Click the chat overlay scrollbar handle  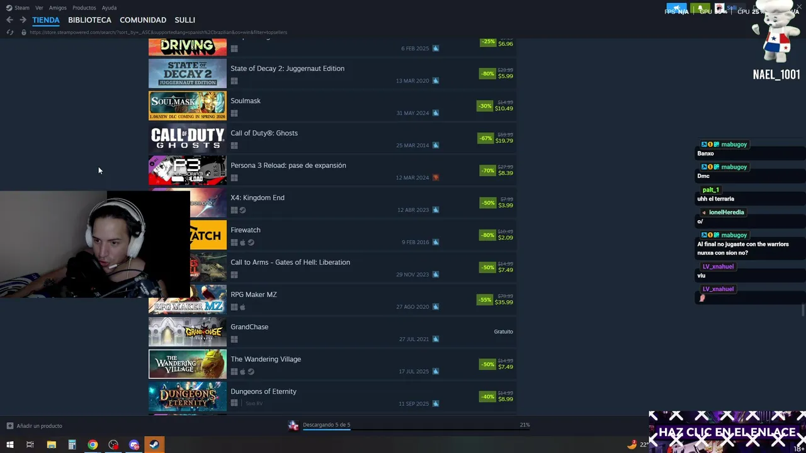tap(803, 311)
